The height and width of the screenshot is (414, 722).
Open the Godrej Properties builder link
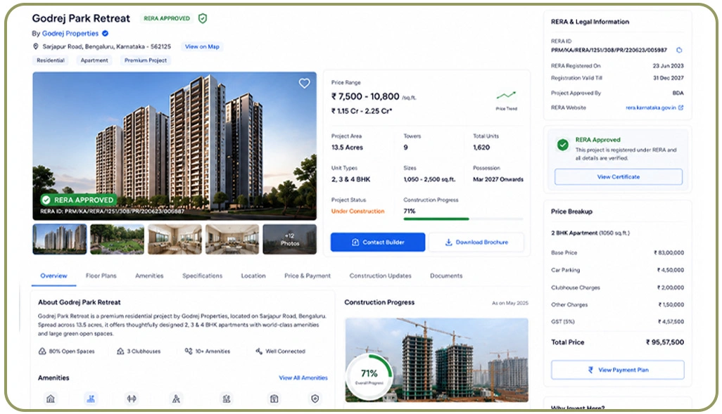click(x=70, y=33)
